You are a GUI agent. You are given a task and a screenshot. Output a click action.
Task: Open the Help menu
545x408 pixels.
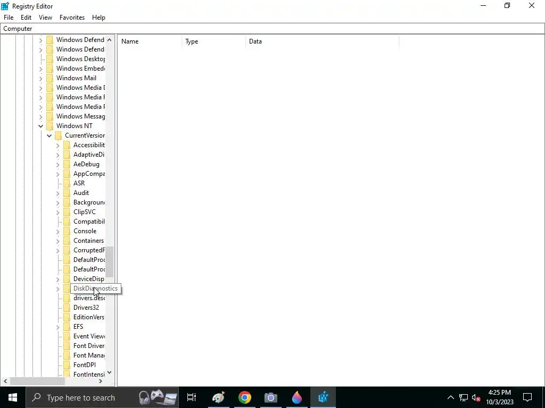point(98,18)
